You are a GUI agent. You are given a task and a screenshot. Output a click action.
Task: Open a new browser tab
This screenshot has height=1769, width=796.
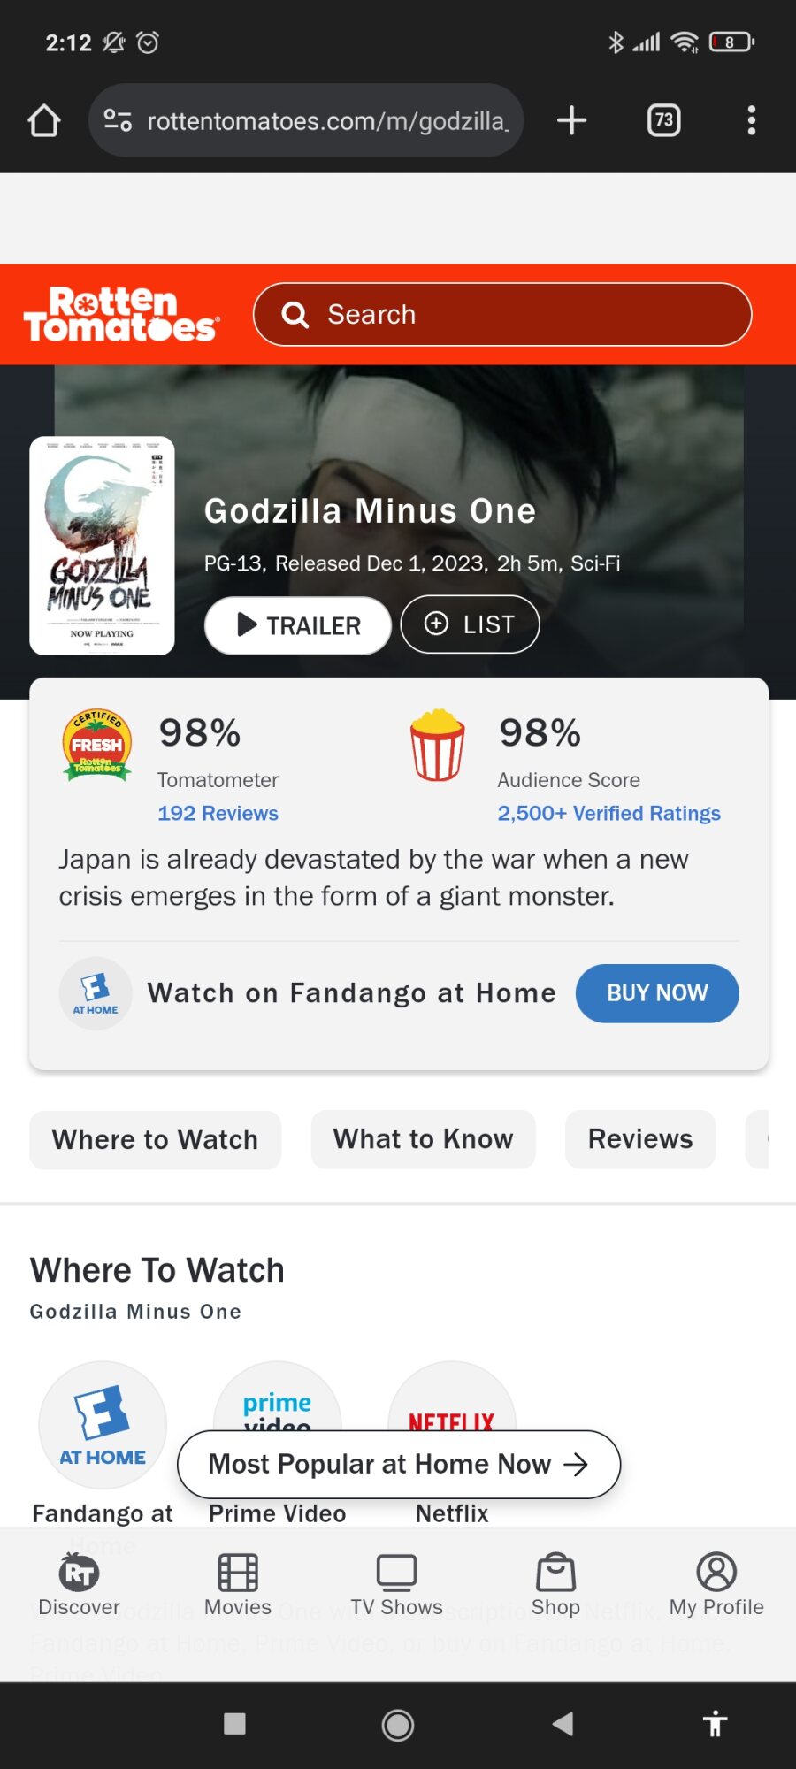click(x=571, y=120)
